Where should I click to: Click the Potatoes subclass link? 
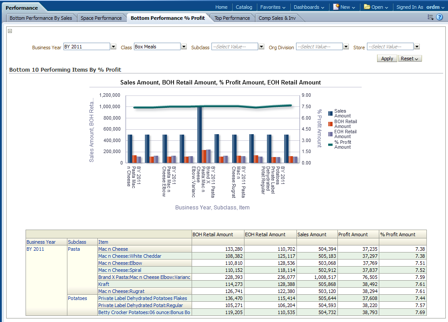78,298
